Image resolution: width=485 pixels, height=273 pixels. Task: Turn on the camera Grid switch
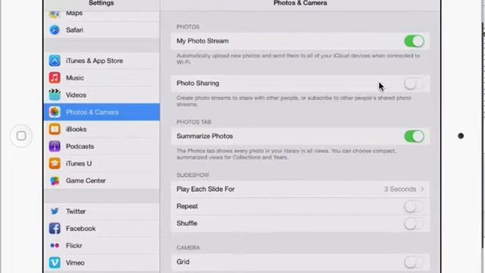pyautogui.click(x=414, y=262)
